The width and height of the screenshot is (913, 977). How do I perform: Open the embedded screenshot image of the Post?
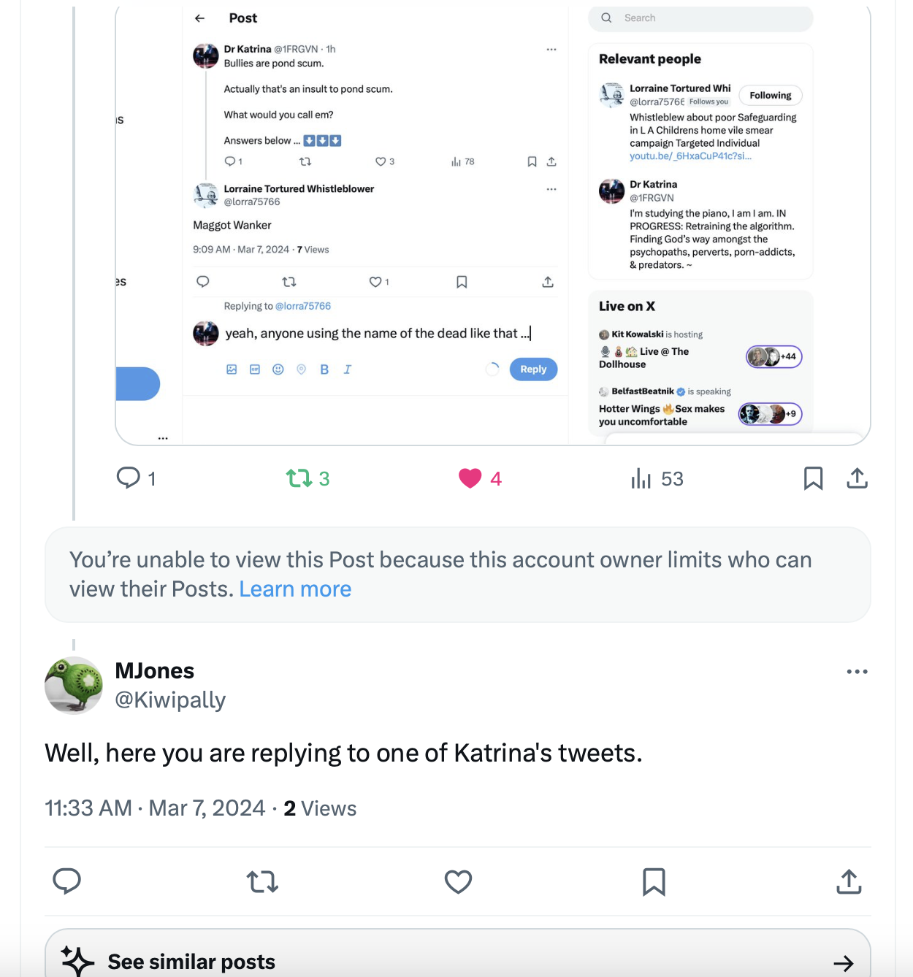coord(493,224)
